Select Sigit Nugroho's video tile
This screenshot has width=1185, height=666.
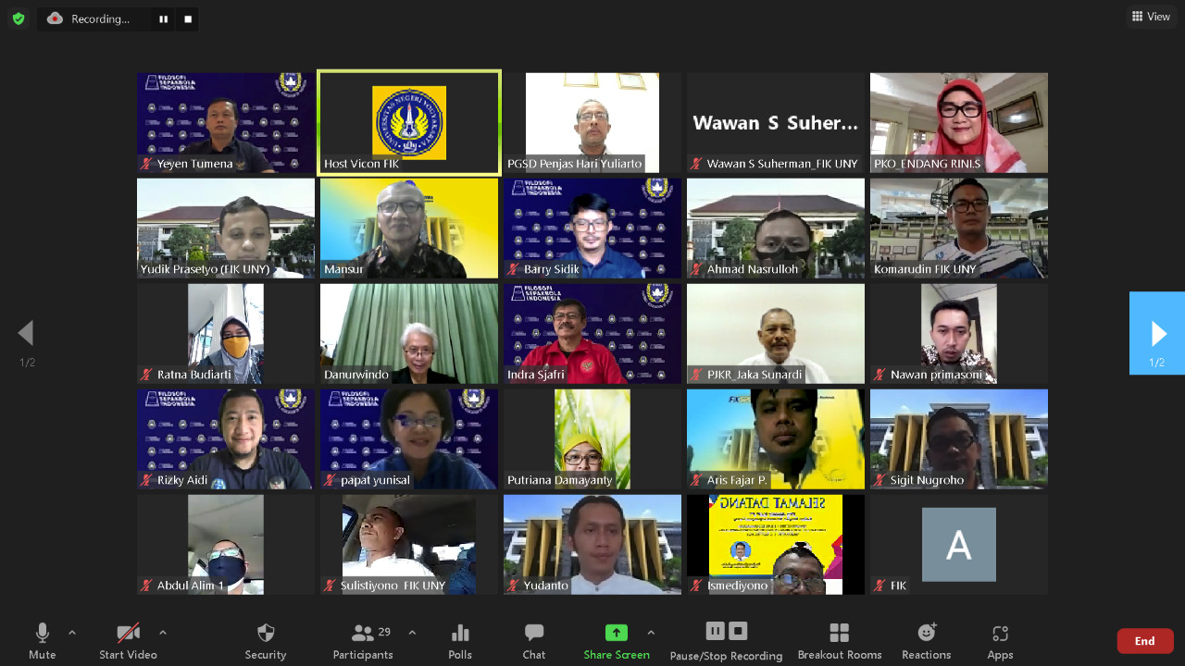pyautogui.click(x=959, y=439)
